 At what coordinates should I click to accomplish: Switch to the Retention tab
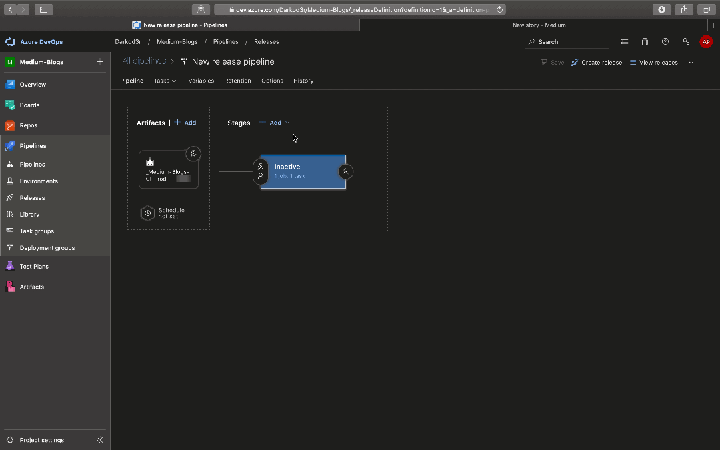point(237,81)
